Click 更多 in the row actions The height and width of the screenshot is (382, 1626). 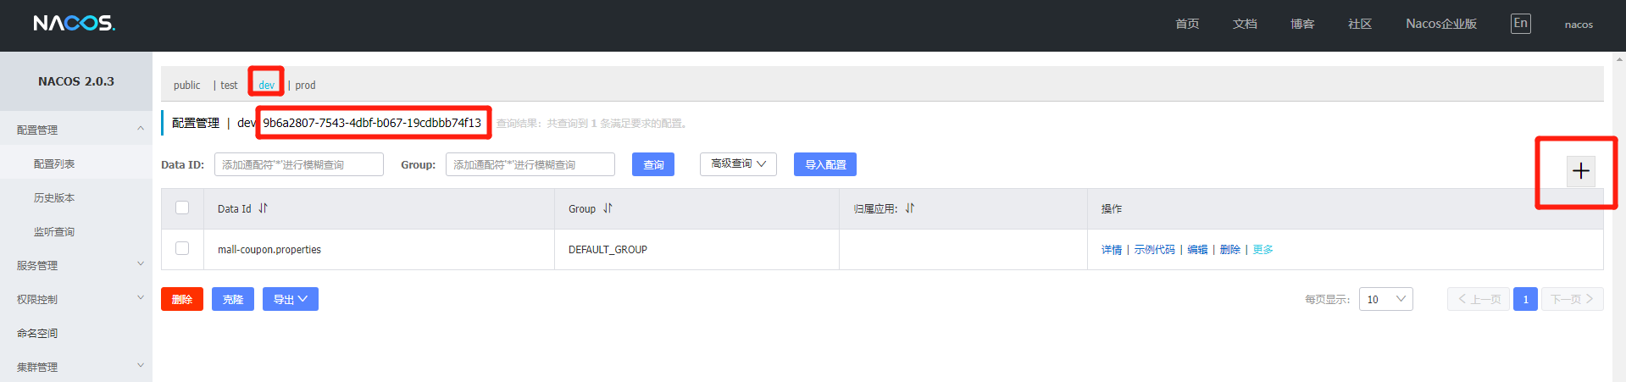[x=1263, y=250]
